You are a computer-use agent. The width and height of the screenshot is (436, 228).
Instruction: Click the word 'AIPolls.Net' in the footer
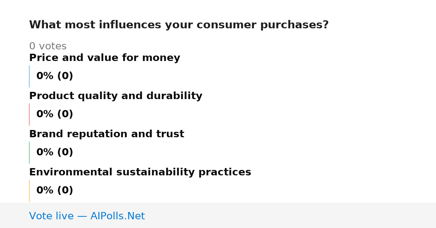(117, 216)
